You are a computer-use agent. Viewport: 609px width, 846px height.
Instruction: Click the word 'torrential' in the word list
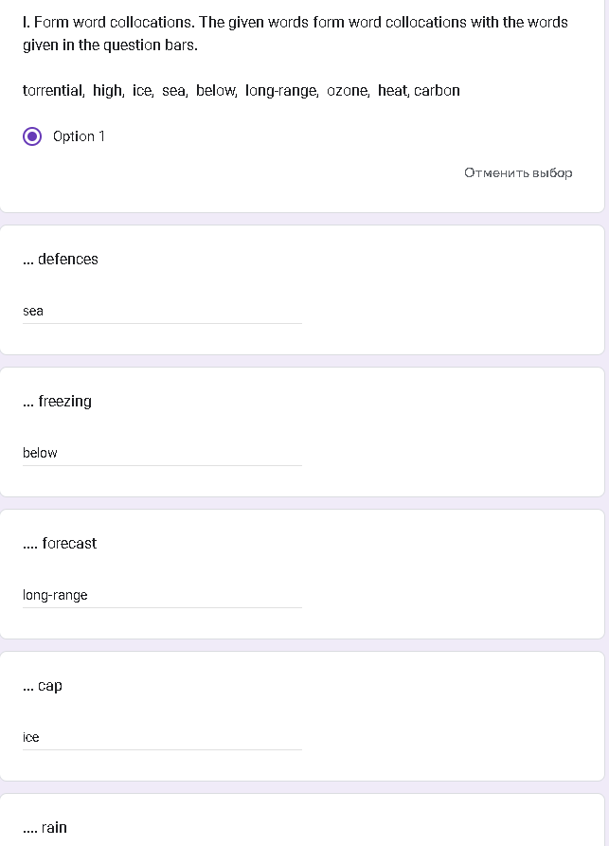53,91
